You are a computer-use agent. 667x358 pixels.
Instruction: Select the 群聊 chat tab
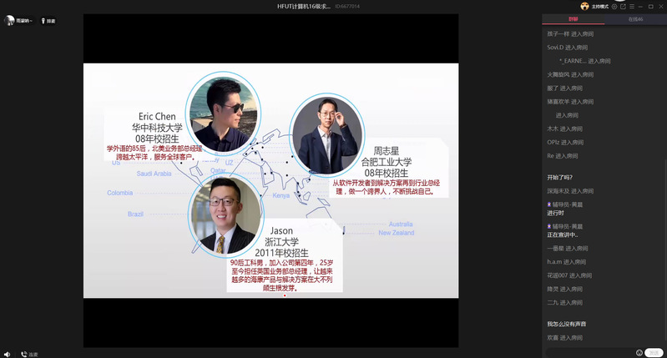pyautogui.click(x=573, y=18)
